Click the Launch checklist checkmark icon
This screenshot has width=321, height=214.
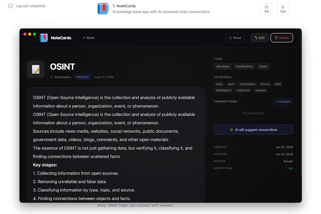pos(10,6)
